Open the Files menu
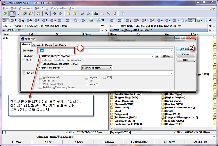Viewport: 218px width, 146px height. (x=5, y=8)
